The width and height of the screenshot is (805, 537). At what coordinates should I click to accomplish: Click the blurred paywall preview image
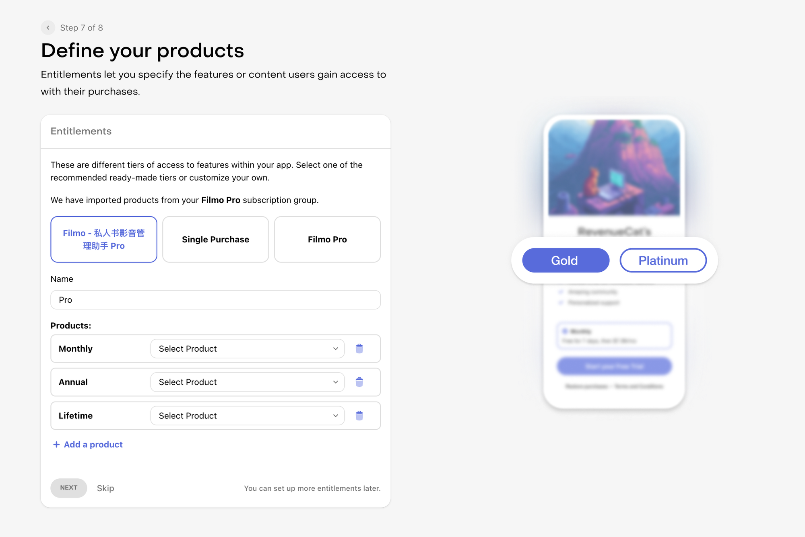point(614,168)
